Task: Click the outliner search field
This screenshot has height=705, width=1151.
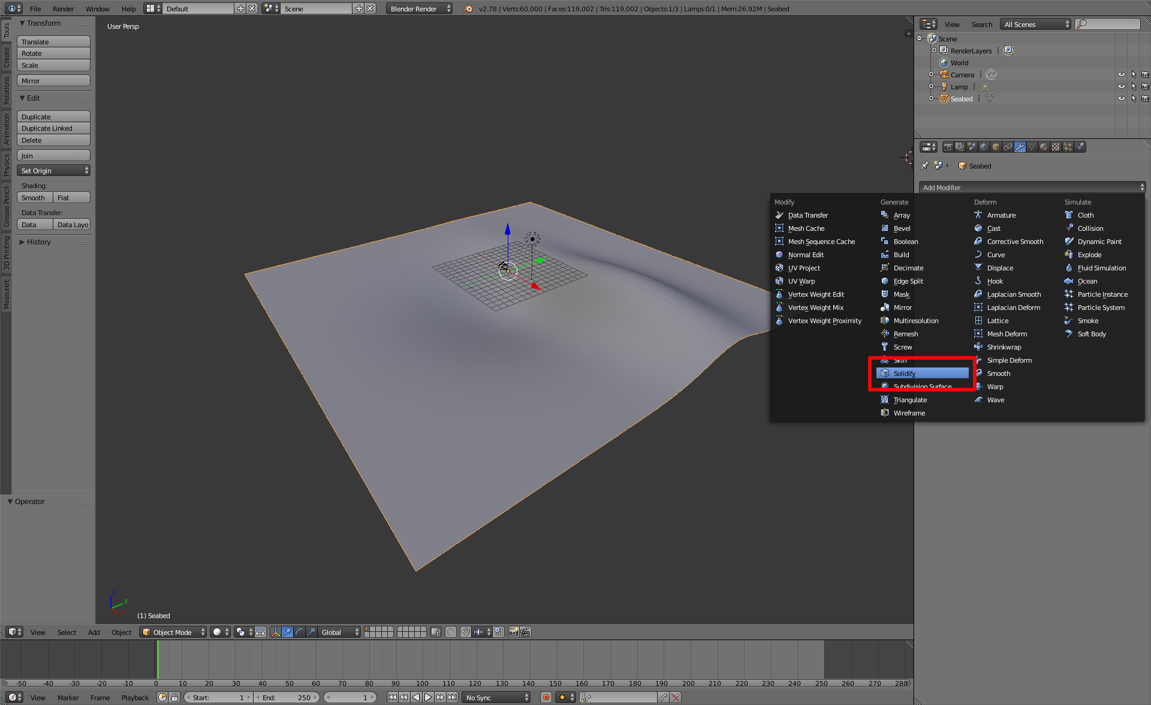Action: point(1108,24)
